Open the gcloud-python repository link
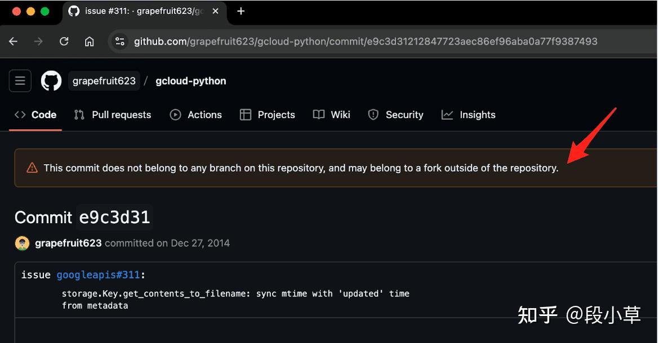The width and height of the screenshot is (659, 343). [191, 81]
